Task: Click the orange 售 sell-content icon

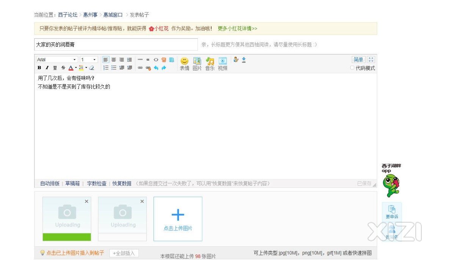Action: coord(164,60)
